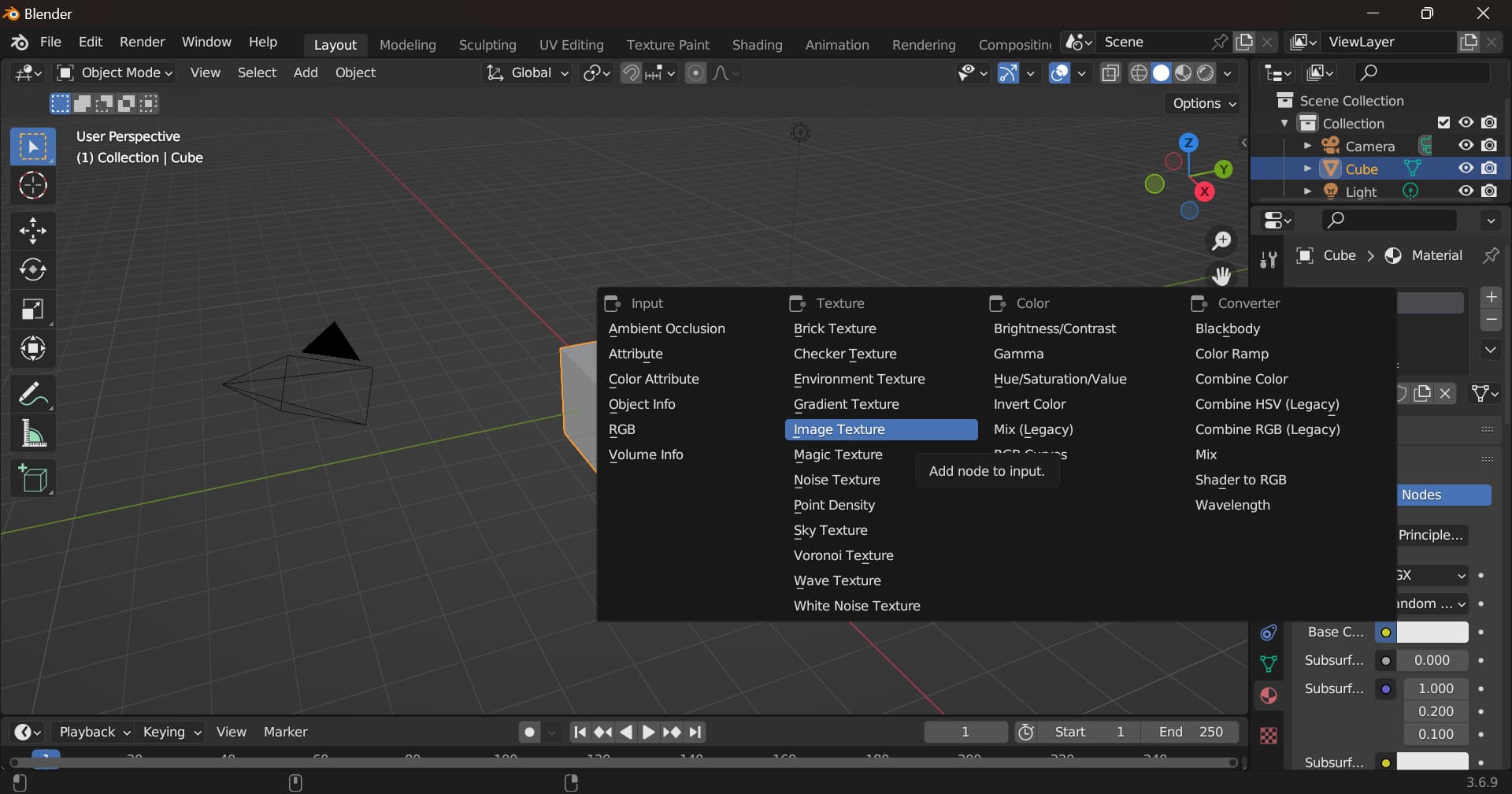Select the Cursor tool in toolbar
Screen dimensions: 1512x794
[32, 186]
